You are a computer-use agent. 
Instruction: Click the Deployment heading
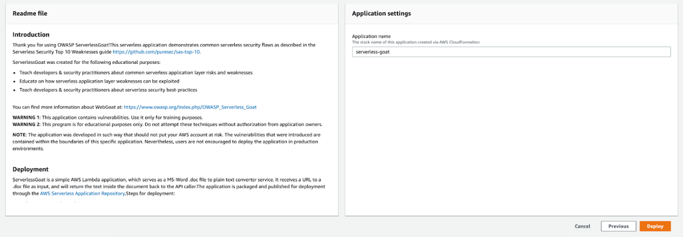click(31, 169)
